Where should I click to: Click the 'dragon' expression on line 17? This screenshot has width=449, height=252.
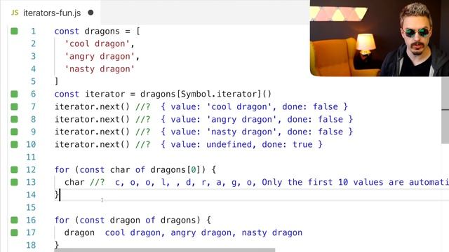(79, 232)
